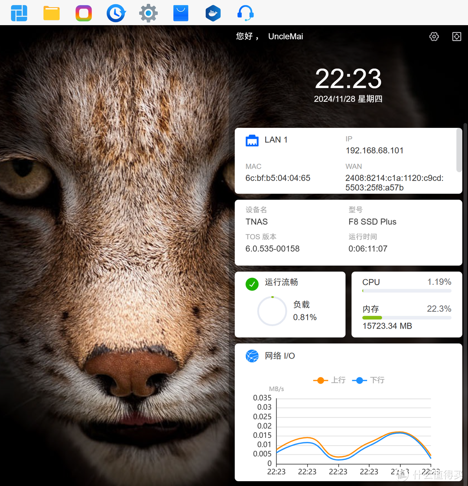Open Control Panel gear icon

[x=148, y=13]
